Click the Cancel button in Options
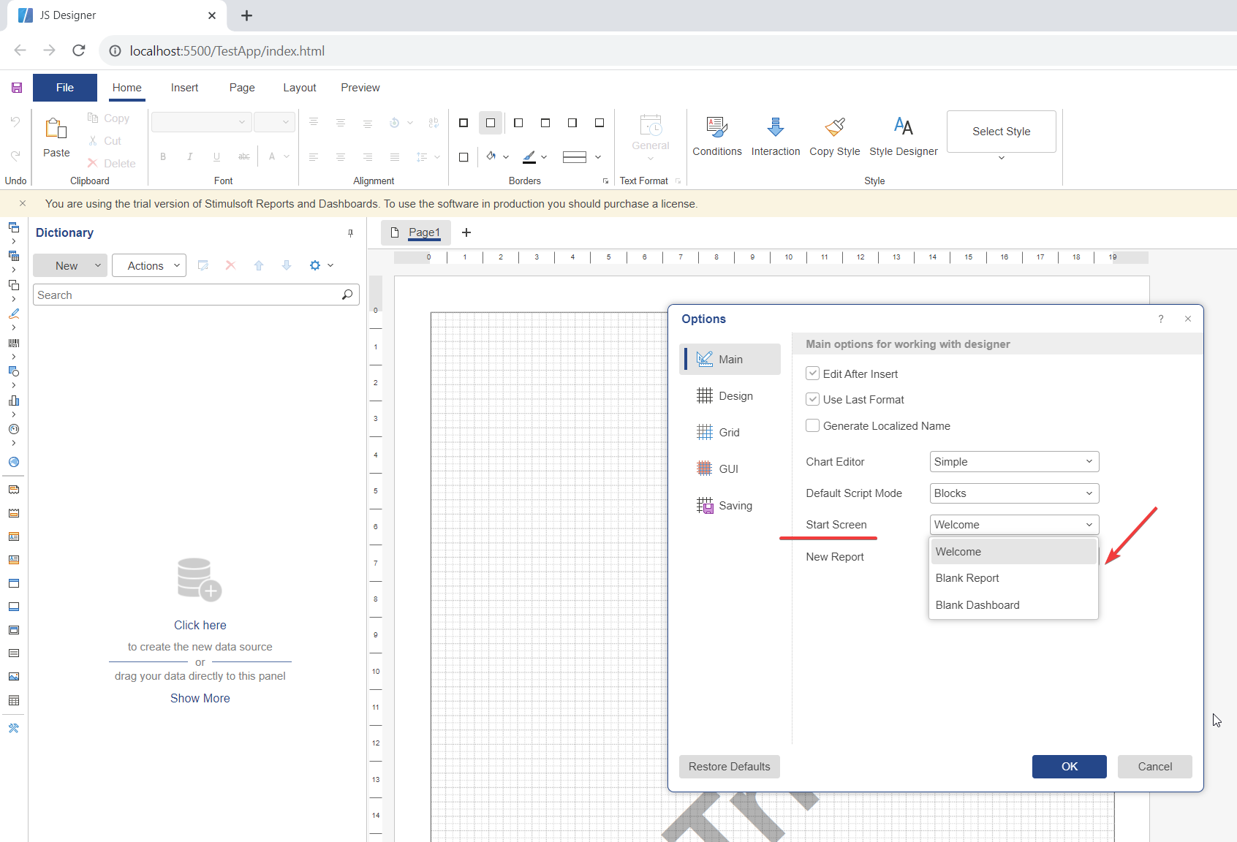 tap(1154, 767)
